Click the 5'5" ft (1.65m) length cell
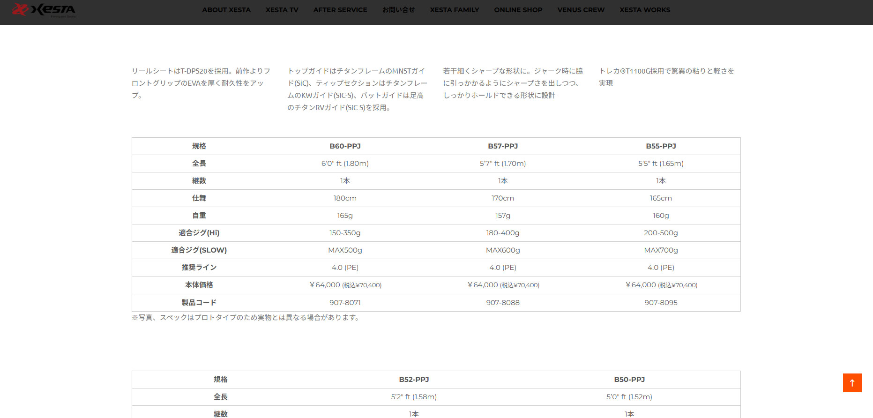This screenshot has height=418, width=873. tap(661, 164)
